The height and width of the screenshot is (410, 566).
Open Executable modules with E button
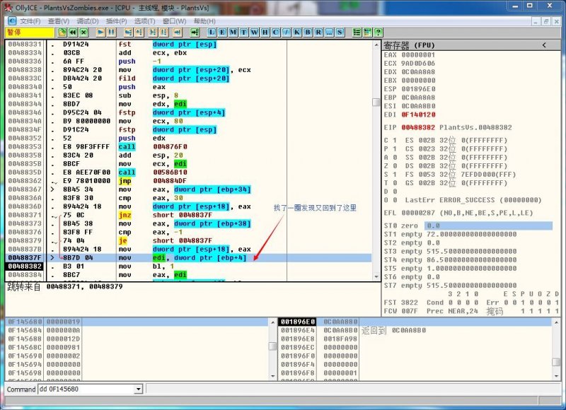point(222,32)
